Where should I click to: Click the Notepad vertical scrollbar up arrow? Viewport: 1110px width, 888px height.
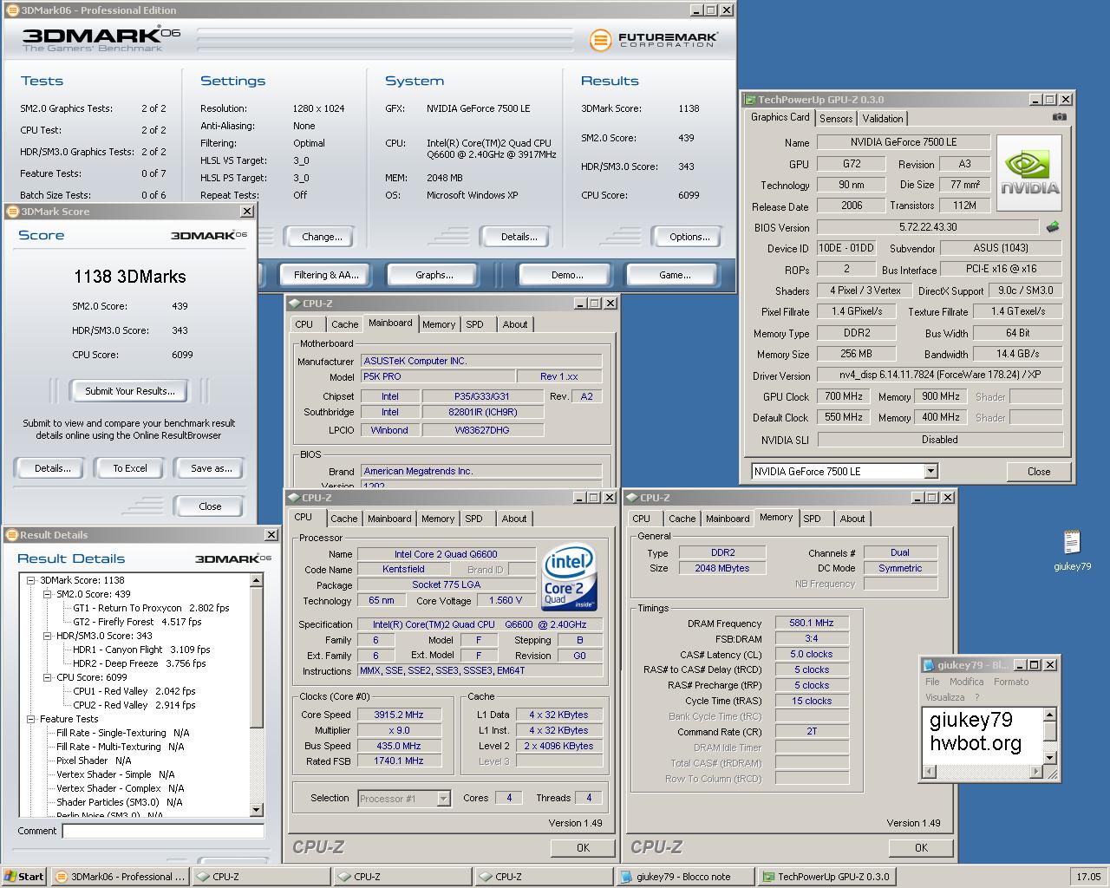[1049, 715]
